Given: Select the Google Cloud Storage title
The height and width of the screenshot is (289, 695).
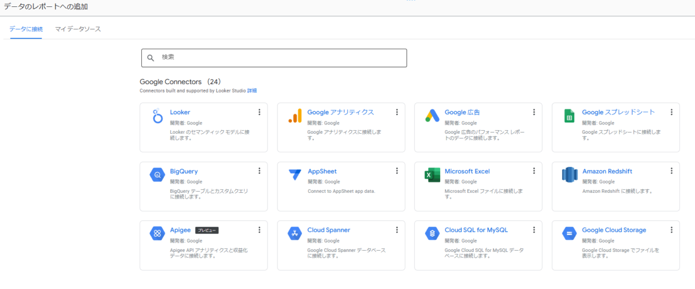Looking at the screenshot, I should pos(614,230).
